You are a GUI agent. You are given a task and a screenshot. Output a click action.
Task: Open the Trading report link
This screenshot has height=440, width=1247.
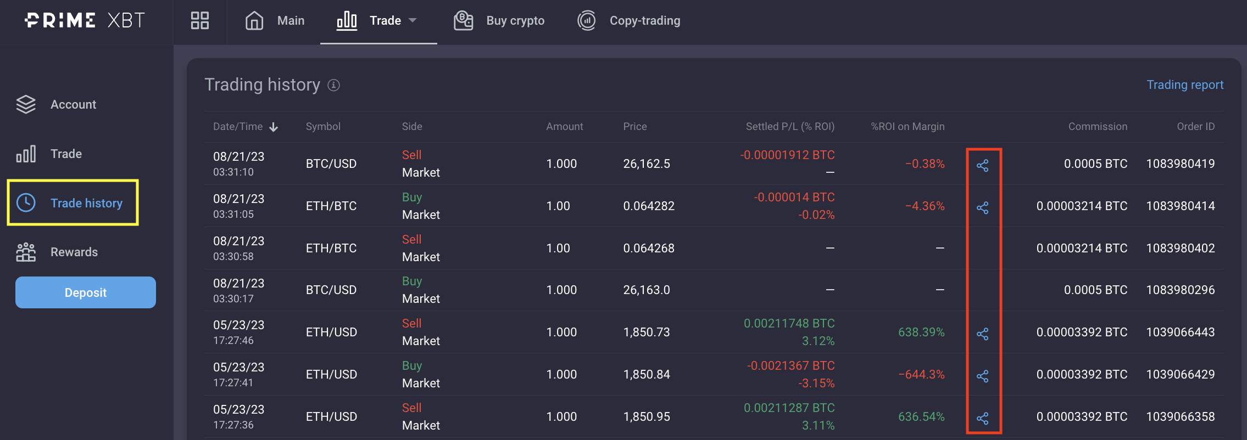tap(1184, 84)
